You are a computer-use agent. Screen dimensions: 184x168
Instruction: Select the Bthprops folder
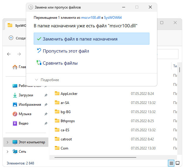68,121
